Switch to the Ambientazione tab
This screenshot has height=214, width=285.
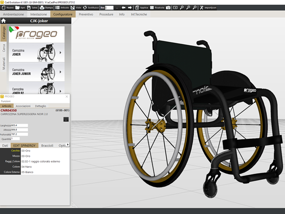(13, 14)
